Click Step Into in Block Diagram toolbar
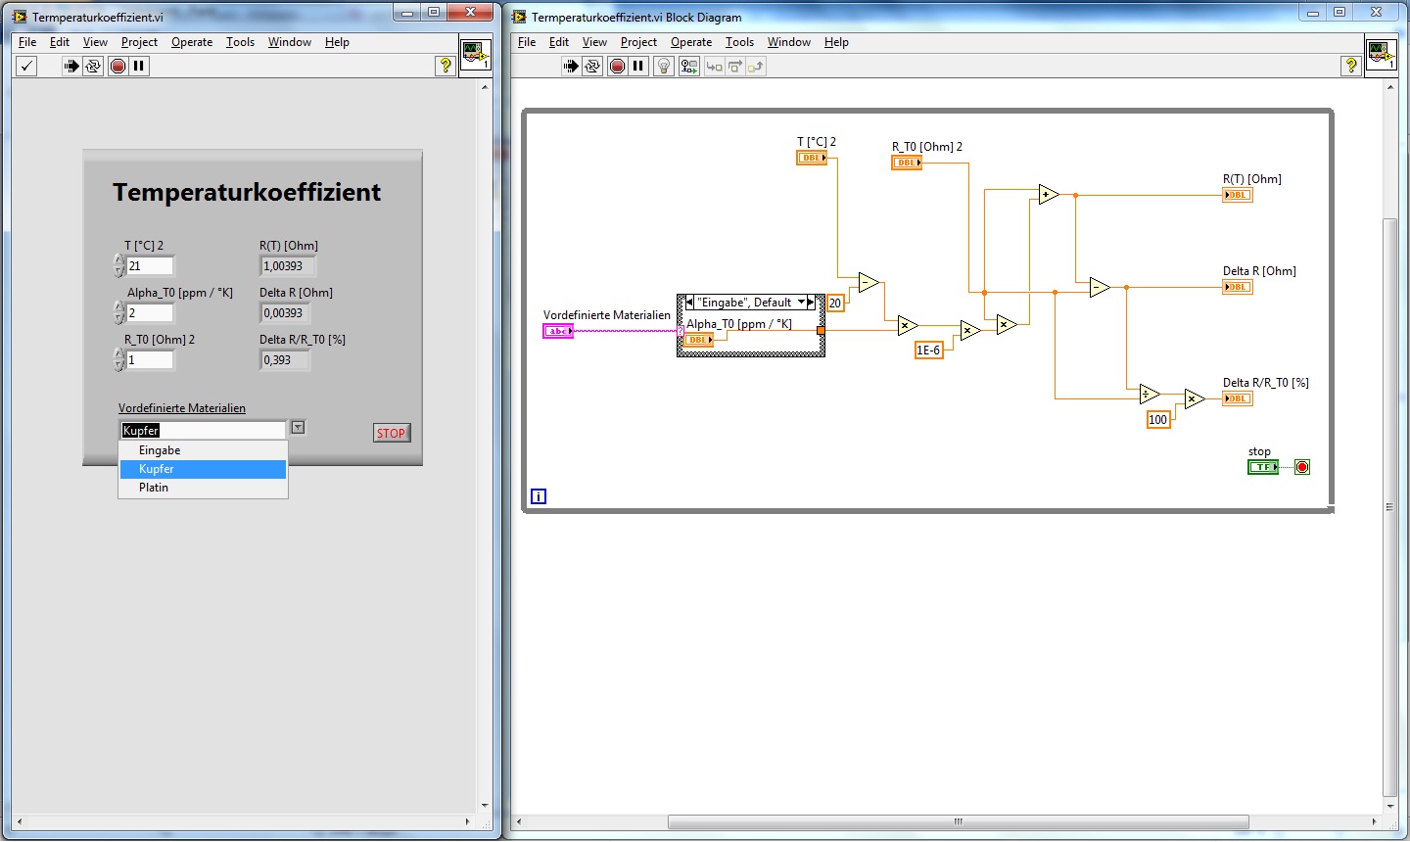Viewport: 1410px width, 842px height. tap(714, 66)
